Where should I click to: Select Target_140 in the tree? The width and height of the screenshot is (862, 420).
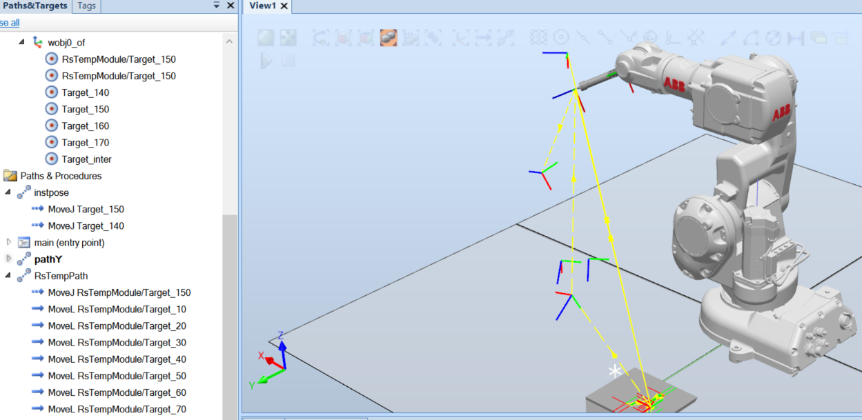coord(85,92)
